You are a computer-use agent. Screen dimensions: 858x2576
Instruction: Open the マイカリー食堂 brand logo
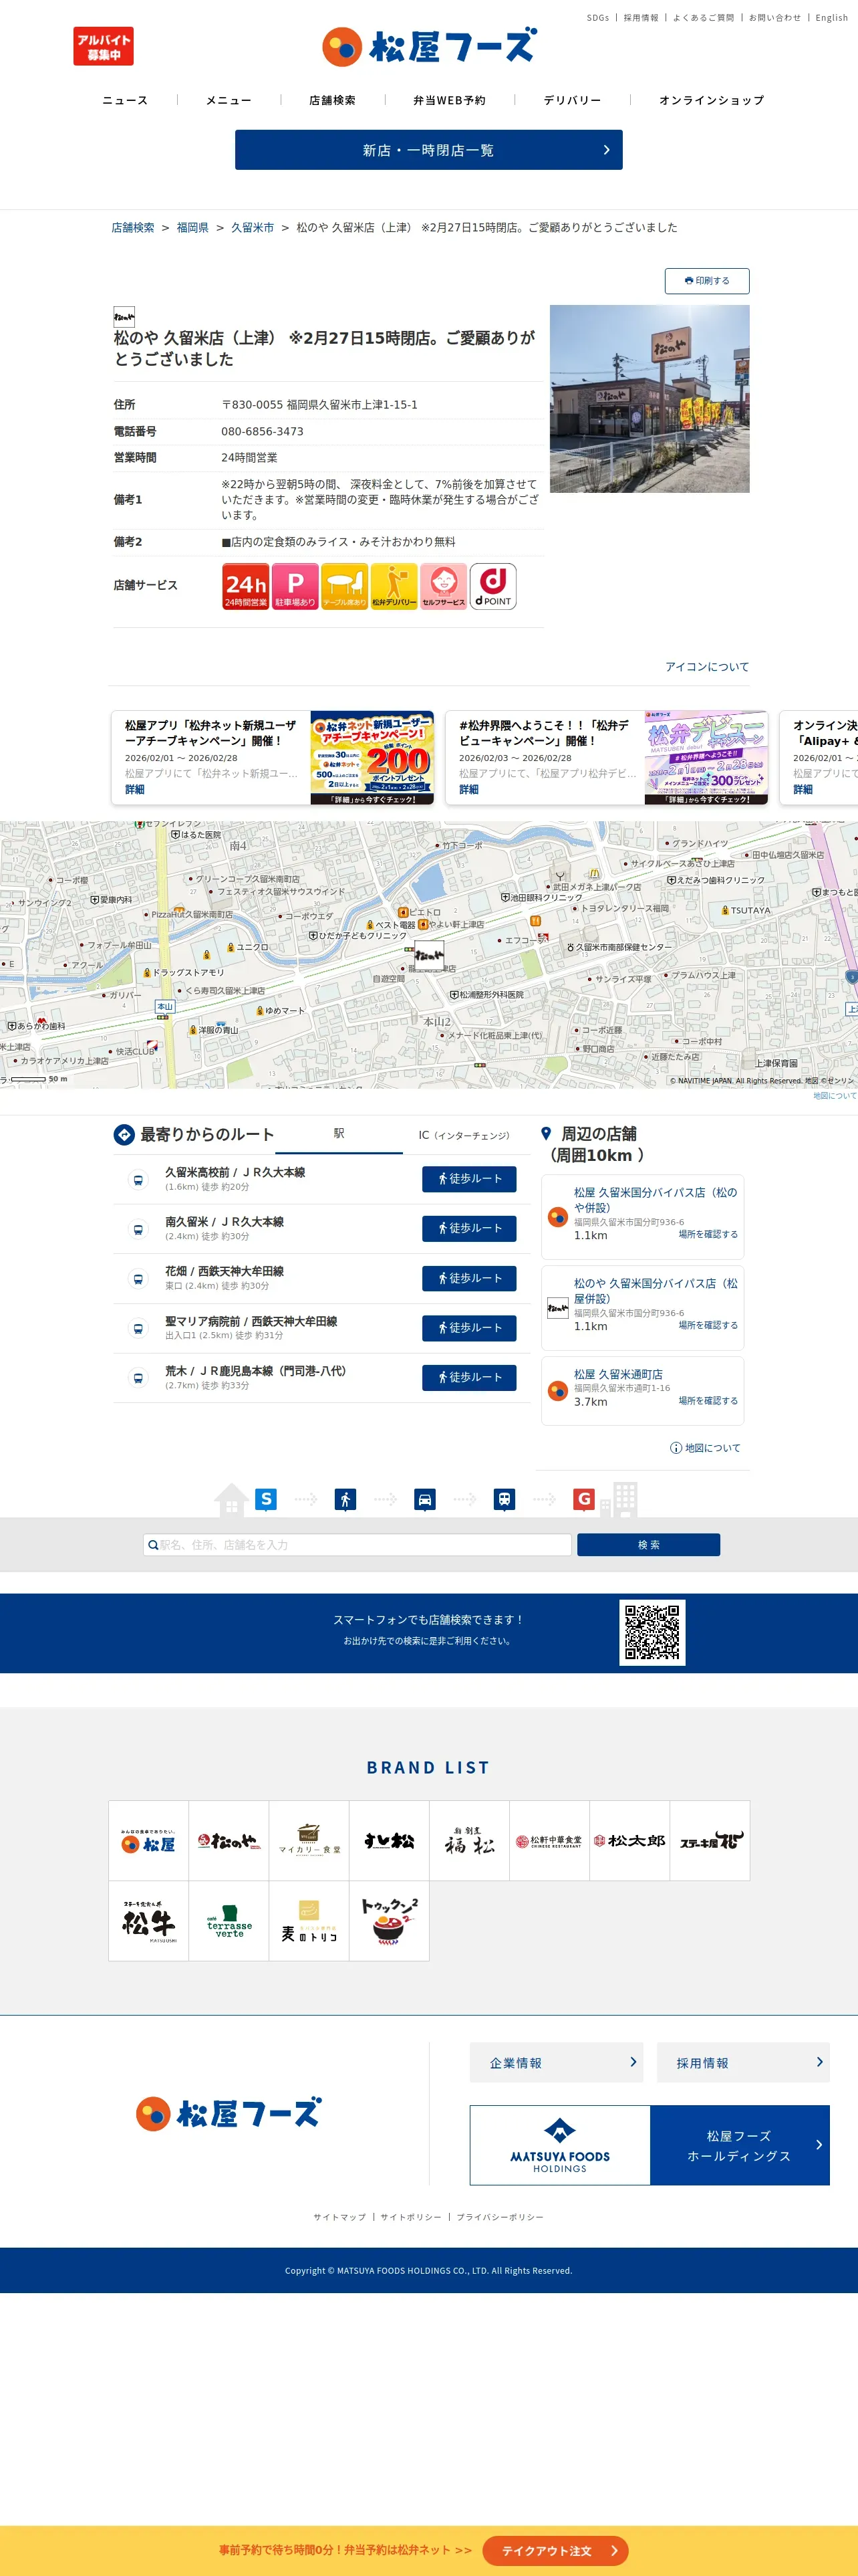click(x=309, y=1841)
